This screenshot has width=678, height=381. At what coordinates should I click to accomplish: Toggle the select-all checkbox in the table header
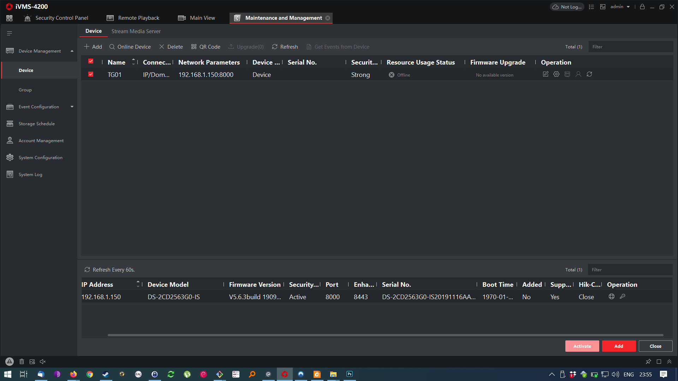[x=91, y=61]
